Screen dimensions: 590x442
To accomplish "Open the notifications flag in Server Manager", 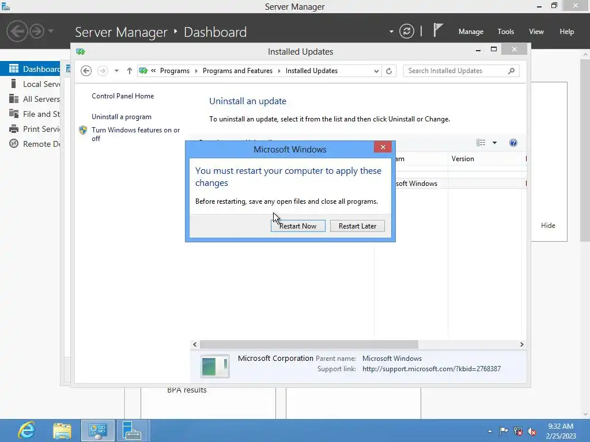I will click(x=437, y=30).
